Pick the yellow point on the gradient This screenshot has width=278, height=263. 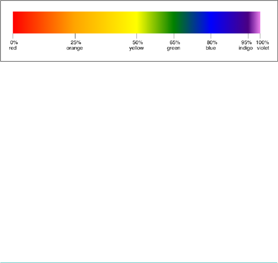coord(137,22)
